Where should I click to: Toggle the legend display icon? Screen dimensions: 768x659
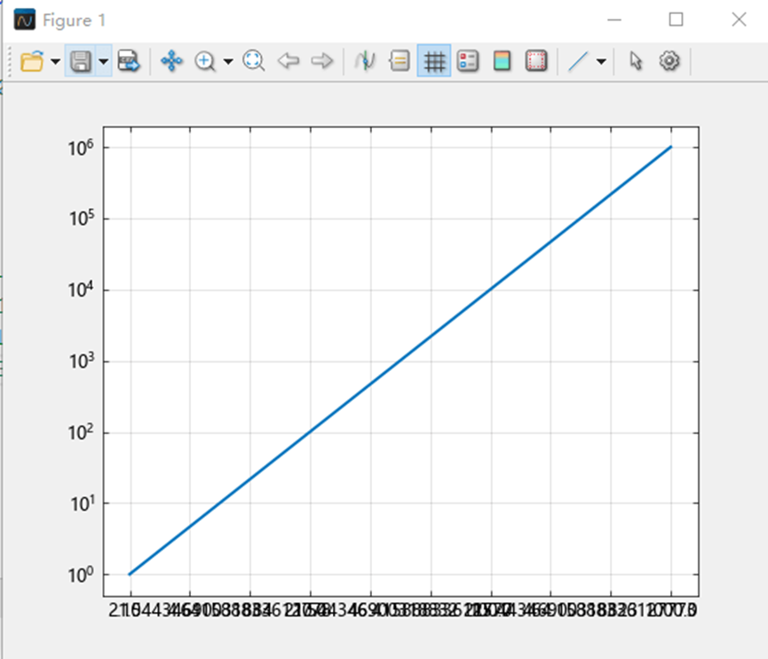click(468, 61)
